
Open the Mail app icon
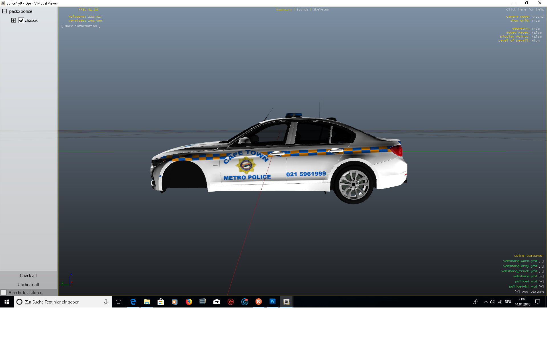[217, 302]
